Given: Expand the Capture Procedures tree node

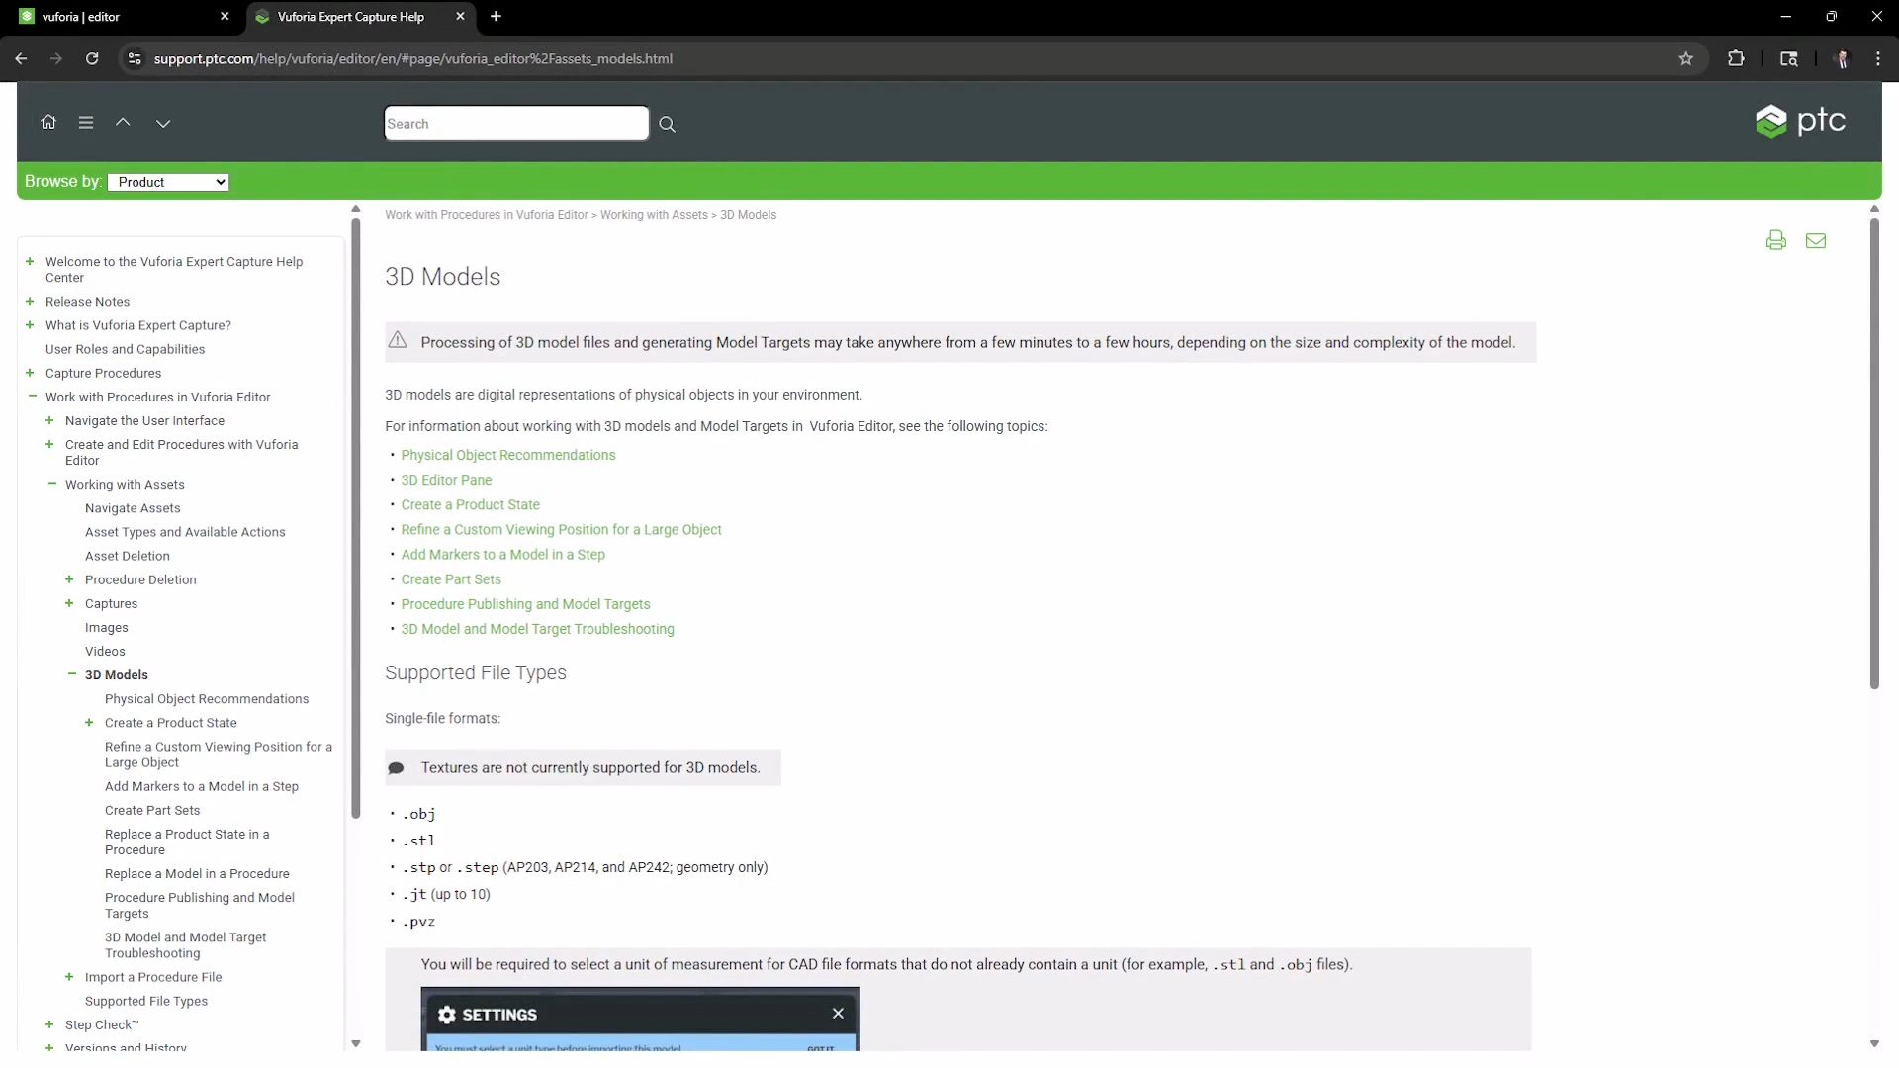Looking at the screenshot, I should click(30, 373).
